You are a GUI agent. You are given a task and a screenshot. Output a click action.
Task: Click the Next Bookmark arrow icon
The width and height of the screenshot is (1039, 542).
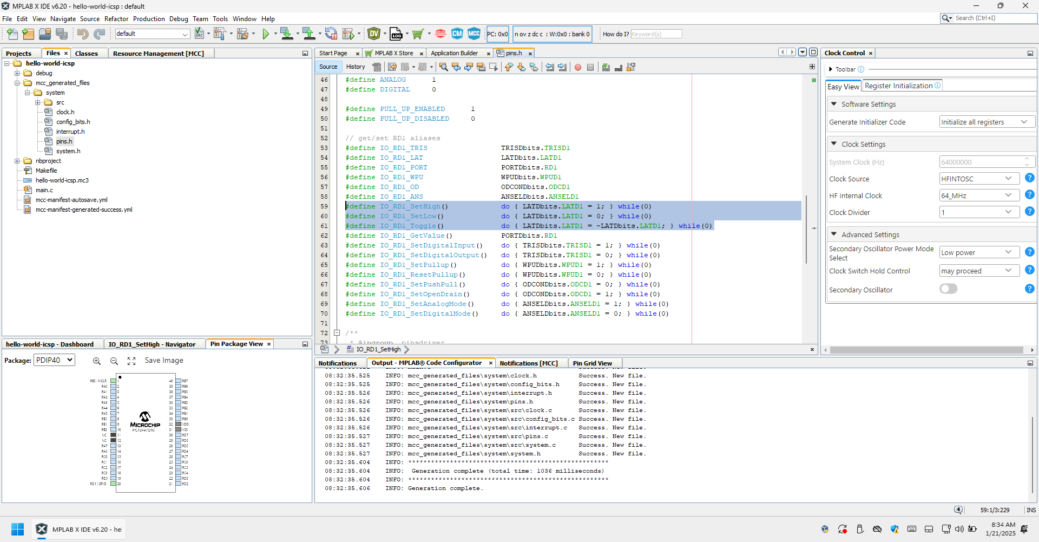[521, 67]
